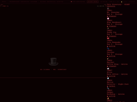The height and width of the screenshot is (102, 137).
Task: Click the ACTIVE status under Alice
Action: tap(112, 76)
